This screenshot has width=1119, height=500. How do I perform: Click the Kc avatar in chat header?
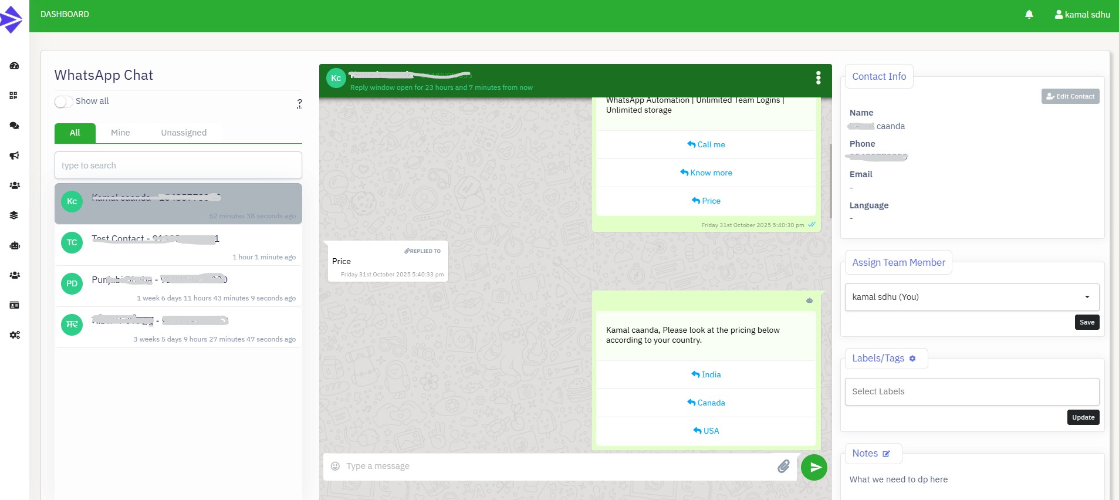pos(336,78)
